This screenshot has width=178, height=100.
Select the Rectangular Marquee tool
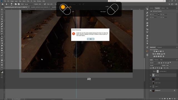tap(2, 12)
